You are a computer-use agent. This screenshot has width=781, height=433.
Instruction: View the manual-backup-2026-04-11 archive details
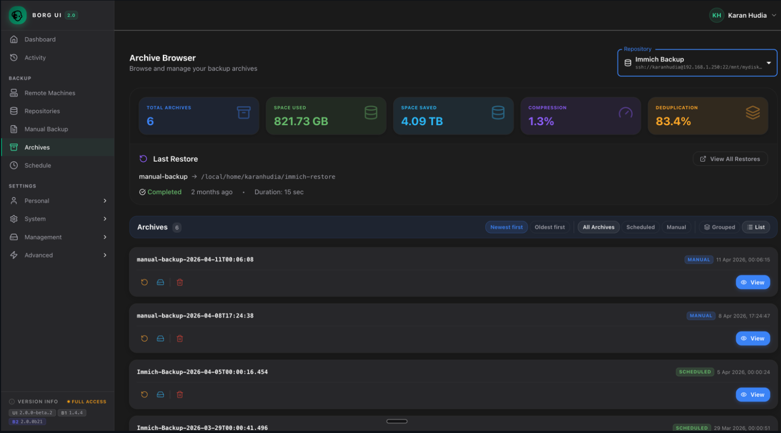click(x=753, y=282)
